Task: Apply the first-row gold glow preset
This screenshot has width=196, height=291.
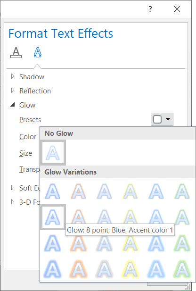Action: pos(131,191)
